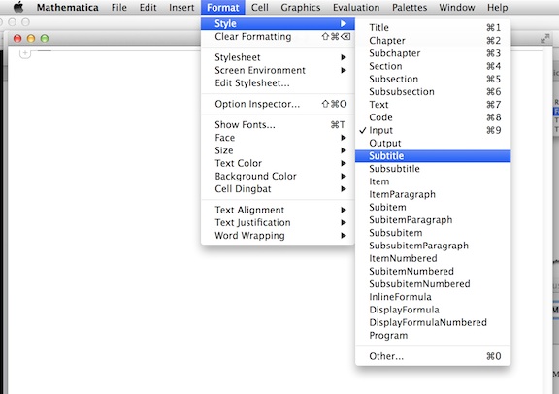Viewport: 559px width, 394px height.
Task: Open the Option Inspector...
Action: pyautogui.click(x=278, y=104)
